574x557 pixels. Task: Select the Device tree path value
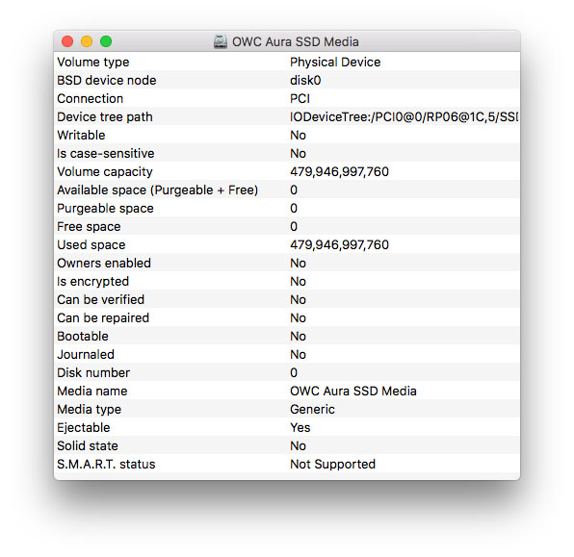click(x=404, y=117)
